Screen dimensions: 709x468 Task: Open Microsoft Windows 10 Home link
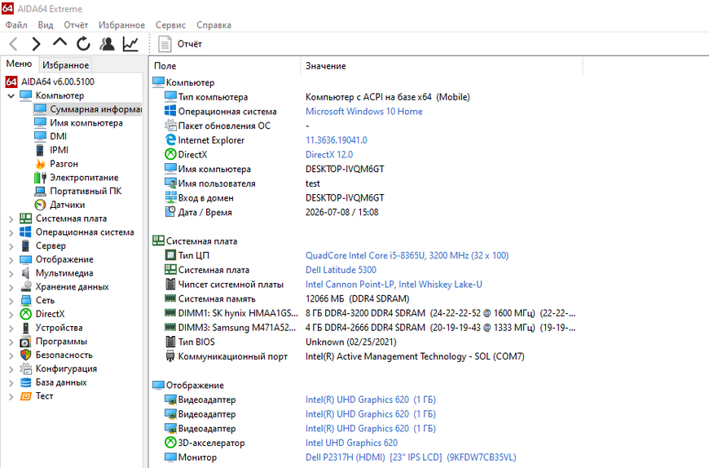pos(364,111)
